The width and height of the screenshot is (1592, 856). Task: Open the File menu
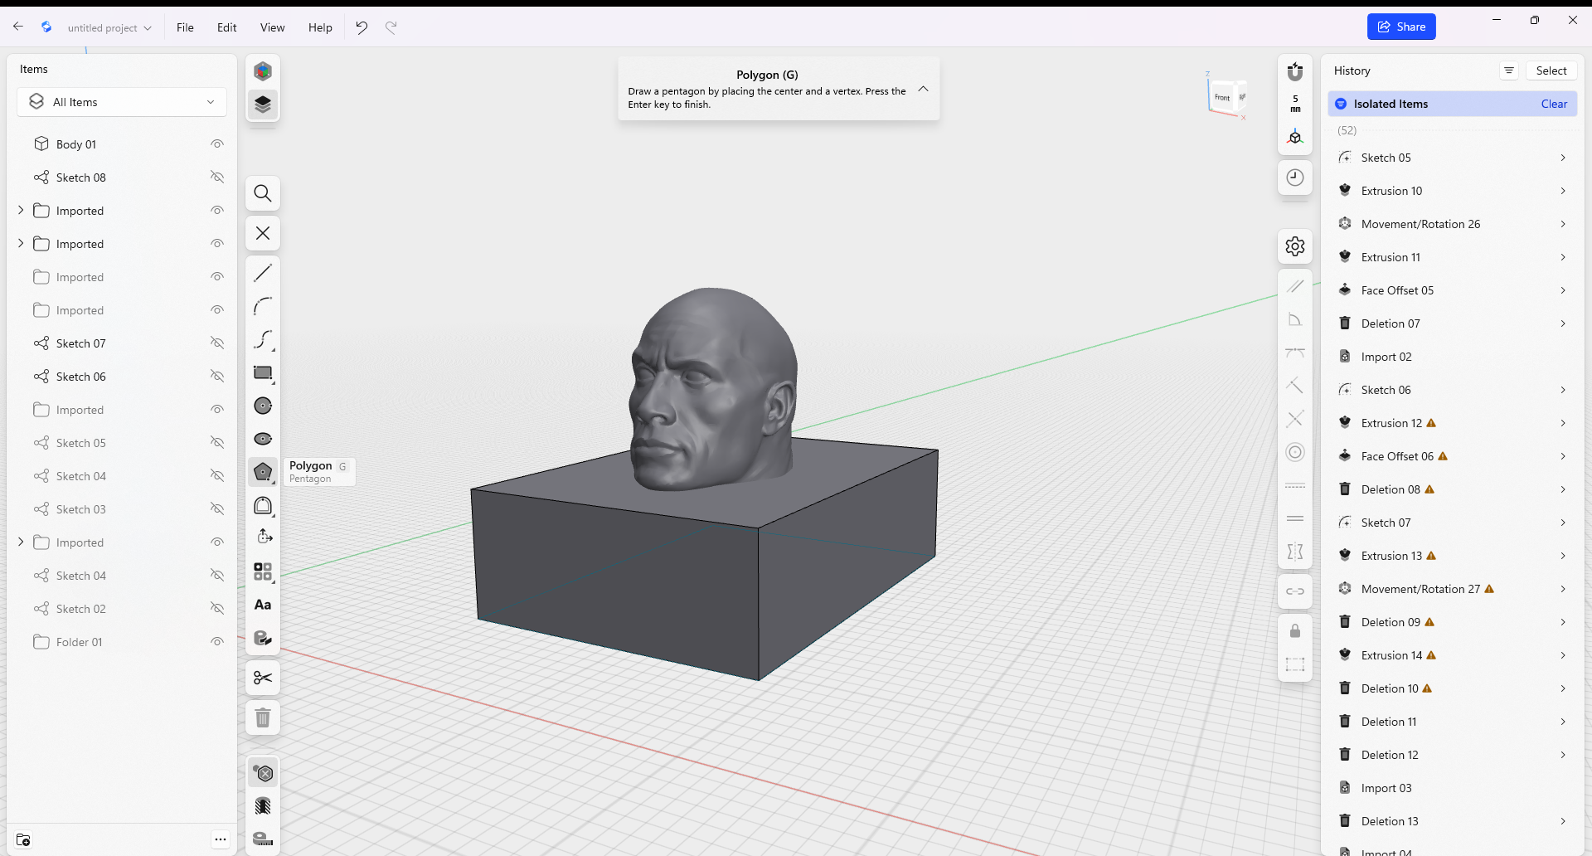(x=185, y=27)
